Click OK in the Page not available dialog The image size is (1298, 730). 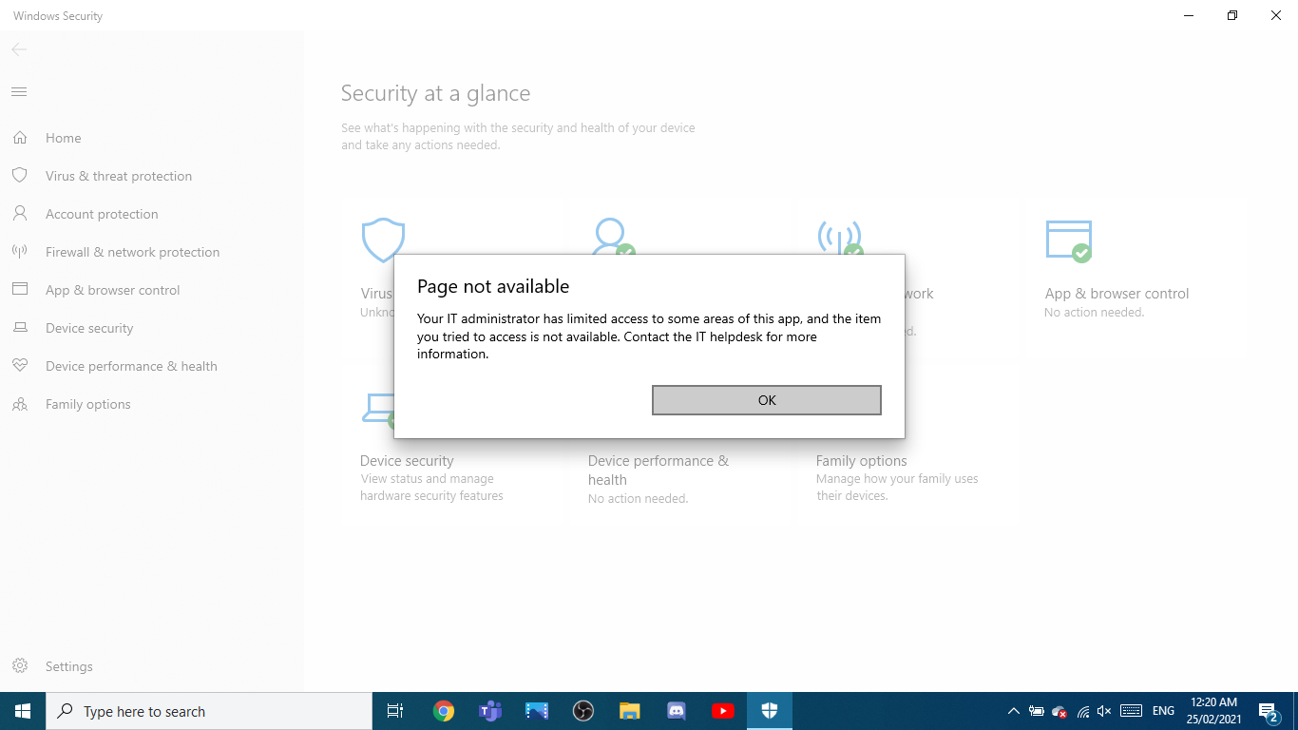click(x=767, y=400)
